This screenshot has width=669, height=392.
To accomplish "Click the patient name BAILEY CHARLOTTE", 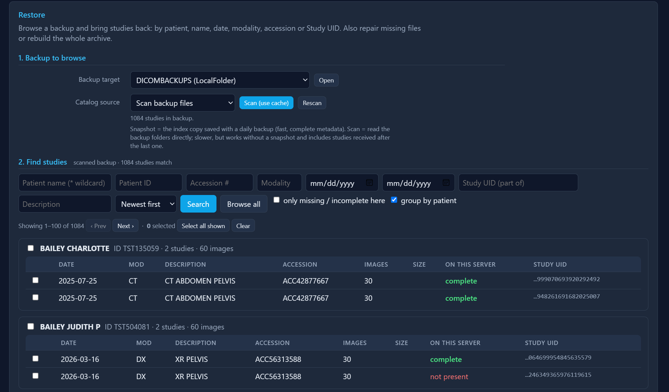I will click(x=75, y=249).
